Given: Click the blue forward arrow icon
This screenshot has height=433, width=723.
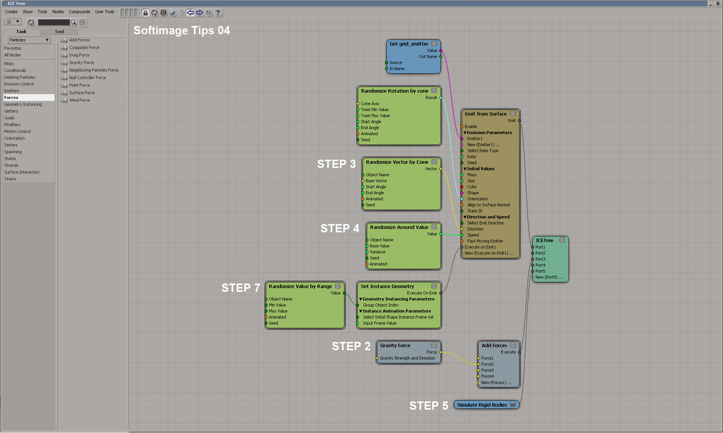Looking at the screenshot, I should [x=200, y=13].
